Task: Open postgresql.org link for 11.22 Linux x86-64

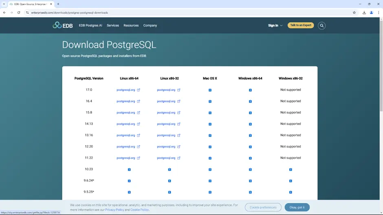Action: coord(128,158)
